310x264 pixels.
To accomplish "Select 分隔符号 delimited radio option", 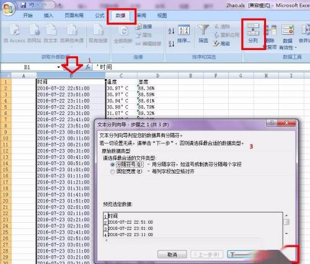I will pos(112,164).
